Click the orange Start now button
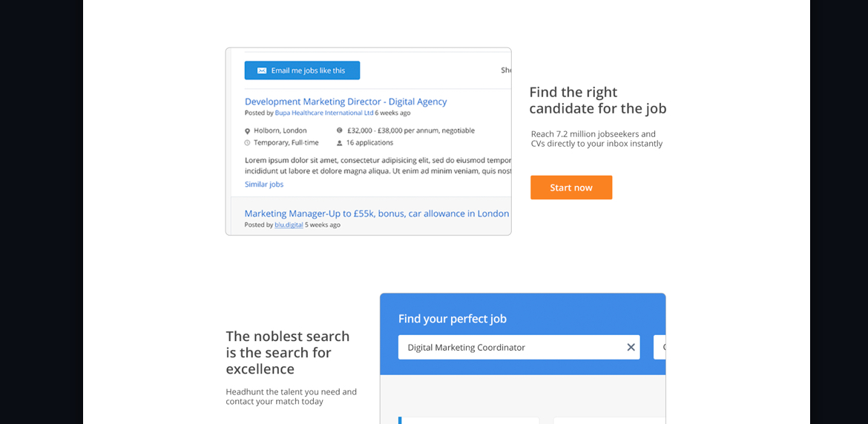The image size is (868, 424). [x=571, y=188]
